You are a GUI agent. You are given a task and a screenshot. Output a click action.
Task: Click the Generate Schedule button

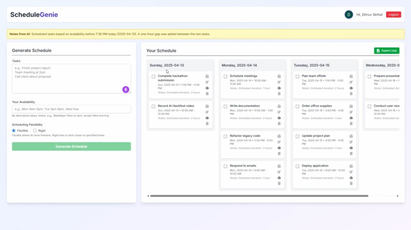[x=71, y=147]
